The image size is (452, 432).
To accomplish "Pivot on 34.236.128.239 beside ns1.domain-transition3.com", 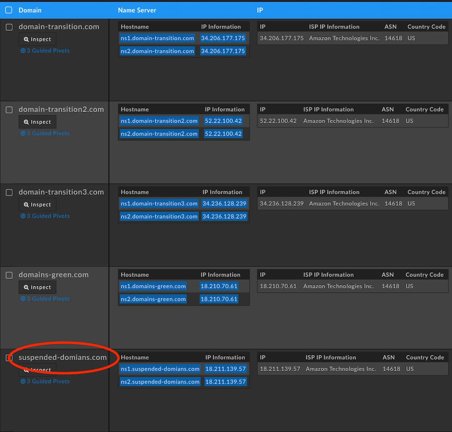I will click(x=225, y=203).
